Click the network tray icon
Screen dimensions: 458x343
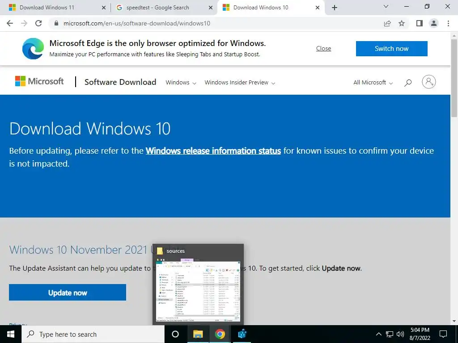[390, 334]
